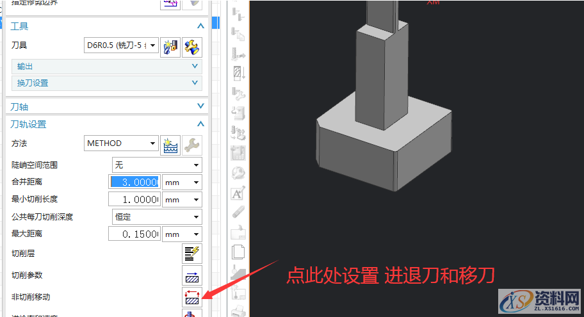Click the tool-path-with-wrench icon in sidebar
This screenshot has width=584, height=317.
(238, 93)
